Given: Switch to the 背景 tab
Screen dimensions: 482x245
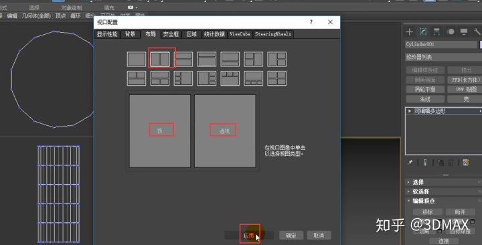Looking at the screenshot, I should pos(130,34).
